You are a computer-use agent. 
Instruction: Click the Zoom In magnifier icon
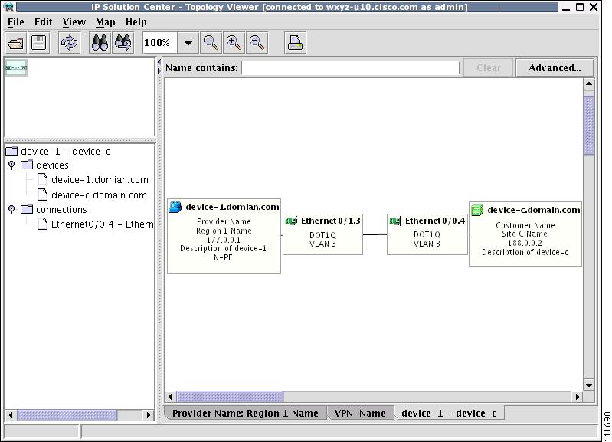pos(234,43)
